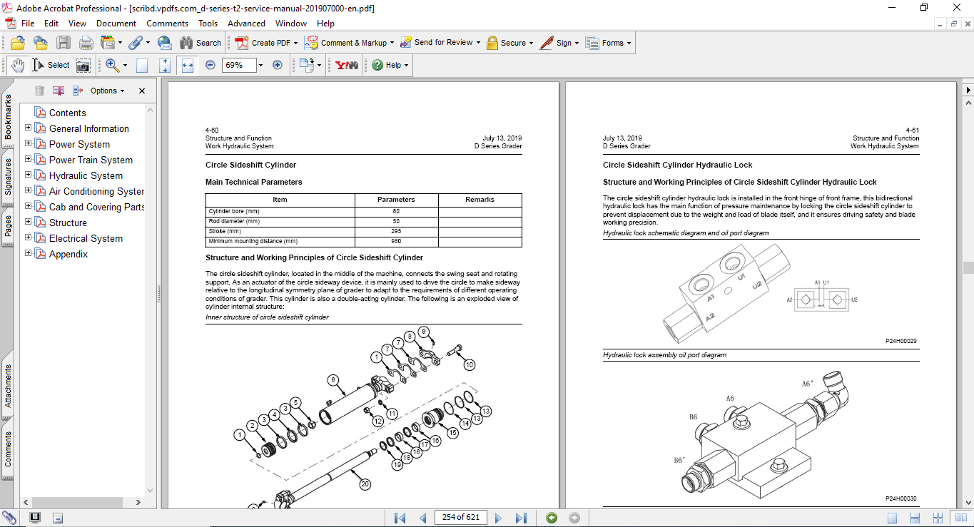
Task: Click the page number input field
Action: (x=461, y=517)
